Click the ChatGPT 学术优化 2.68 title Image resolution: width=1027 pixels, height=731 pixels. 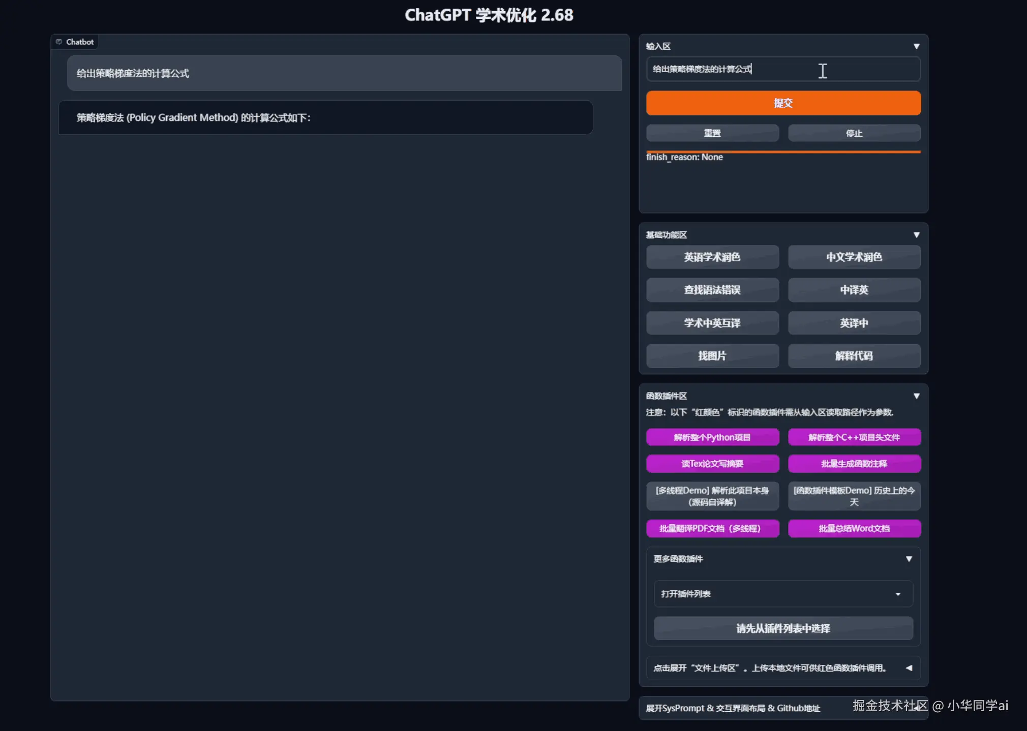[x=489, y=15]
